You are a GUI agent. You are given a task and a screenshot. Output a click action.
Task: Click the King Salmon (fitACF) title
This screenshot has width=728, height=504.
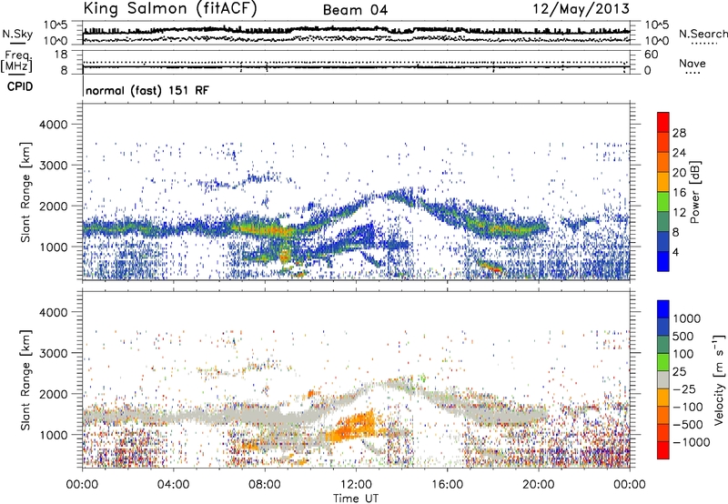point(170,8)
